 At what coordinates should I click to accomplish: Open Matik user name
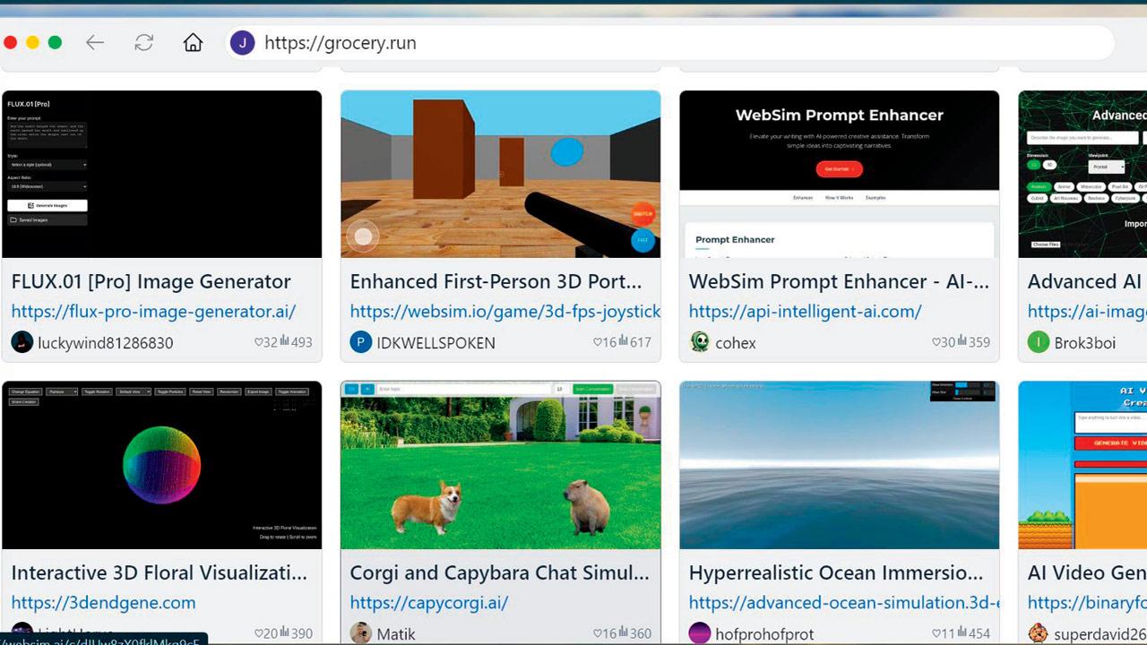[396, 634]
